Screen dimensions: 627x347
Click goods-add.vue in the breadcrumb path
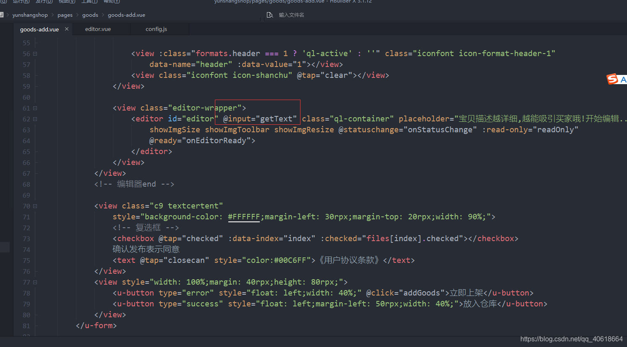tap(126, 15)
